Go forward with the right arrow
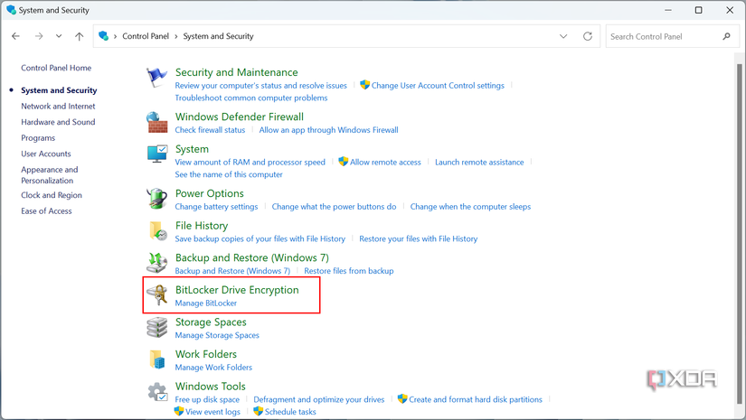The image size is (746, 420). (x=39, y=36)
